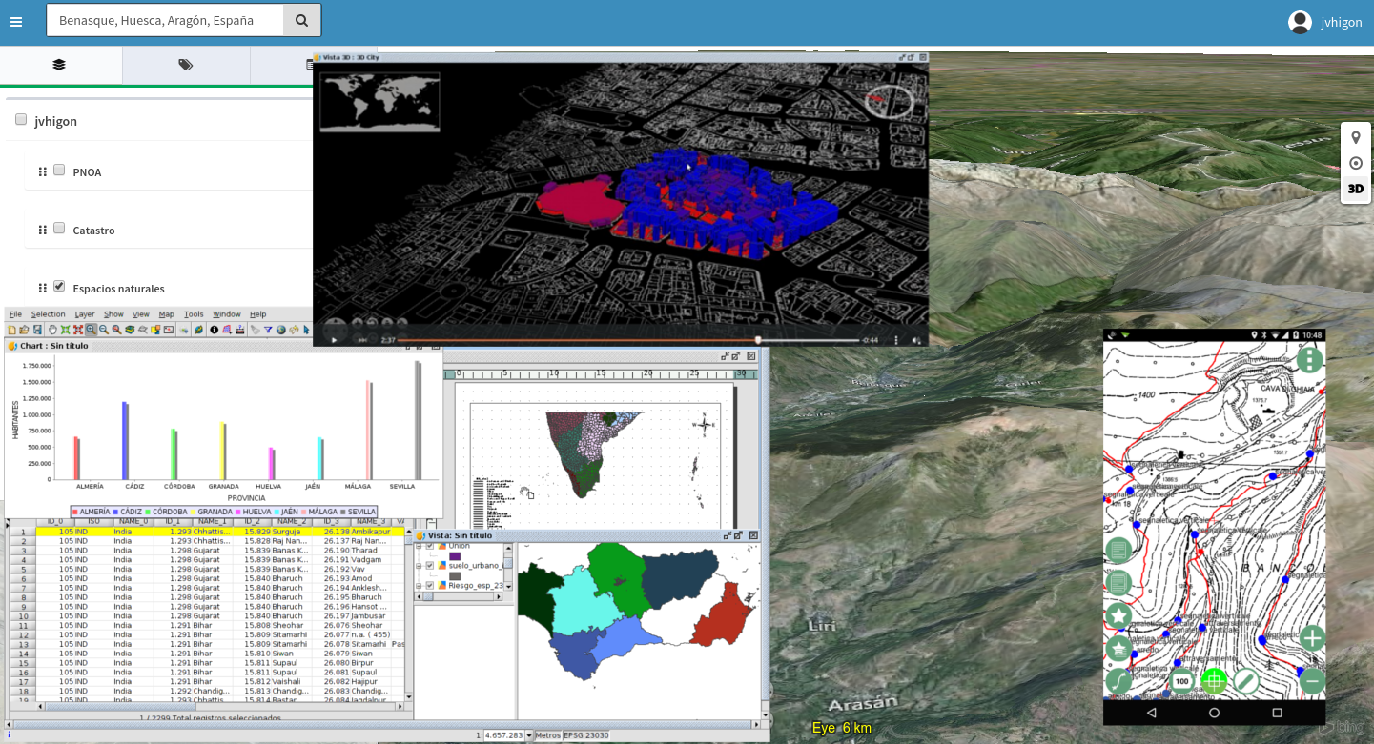Open the Selection menu

tap(48, 314)
